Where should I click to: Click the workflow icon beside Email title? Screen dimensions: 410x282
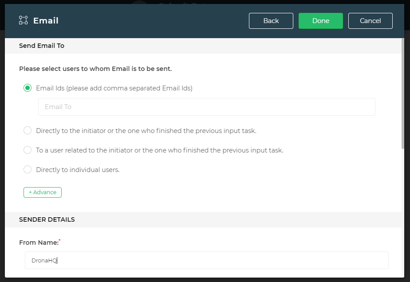point(23,20)
